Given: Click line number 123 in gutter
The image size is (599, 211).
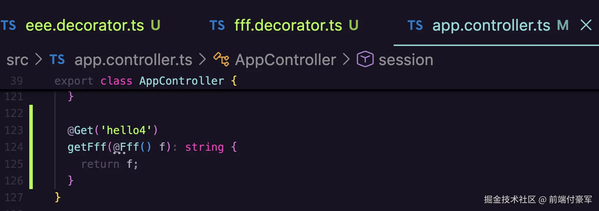Looking at the screenshot, I should click(x=14, y=130).
